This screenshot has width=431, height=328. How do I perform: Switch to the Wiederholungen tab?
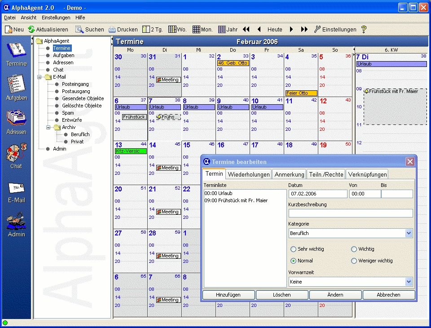coord(249,174)
